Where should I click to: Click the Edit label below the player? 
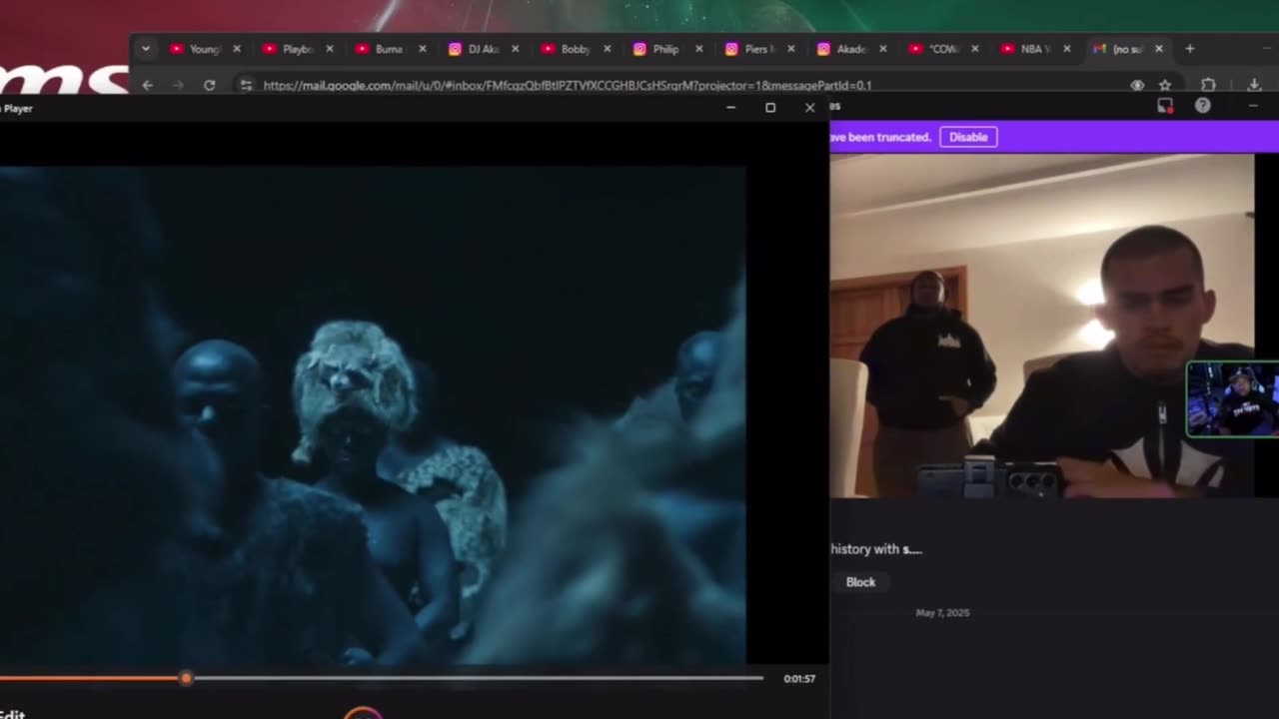pyautogui.click(x=12, y=713)
